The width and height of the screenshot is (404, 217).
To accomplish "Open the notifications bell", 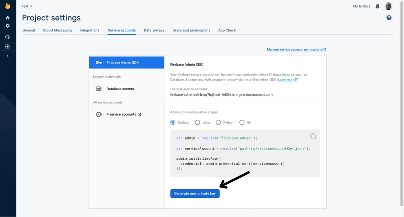I will tap(377, 6).
